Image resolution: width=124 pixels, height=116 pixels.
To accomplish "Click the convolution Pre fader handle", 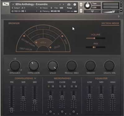I will point(12,110).
